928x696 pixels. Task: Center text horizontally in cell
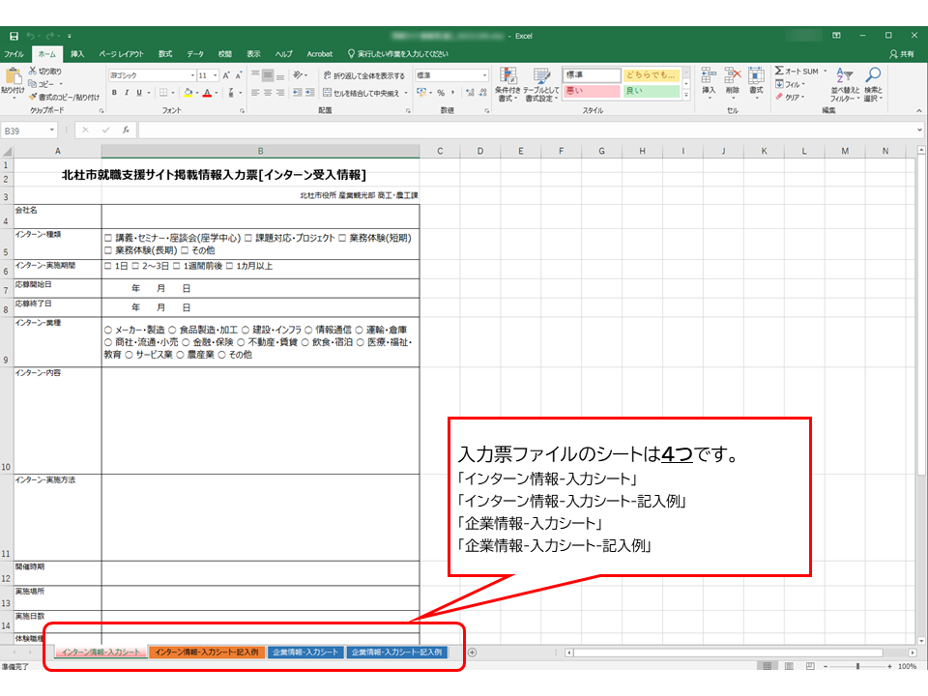click(268, 93)
